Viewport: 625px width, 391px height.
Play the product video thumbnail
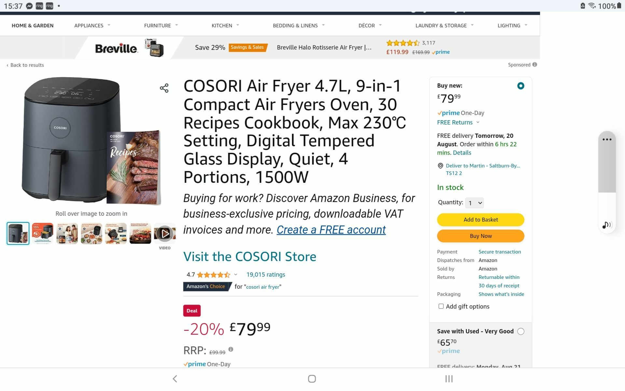165,233
